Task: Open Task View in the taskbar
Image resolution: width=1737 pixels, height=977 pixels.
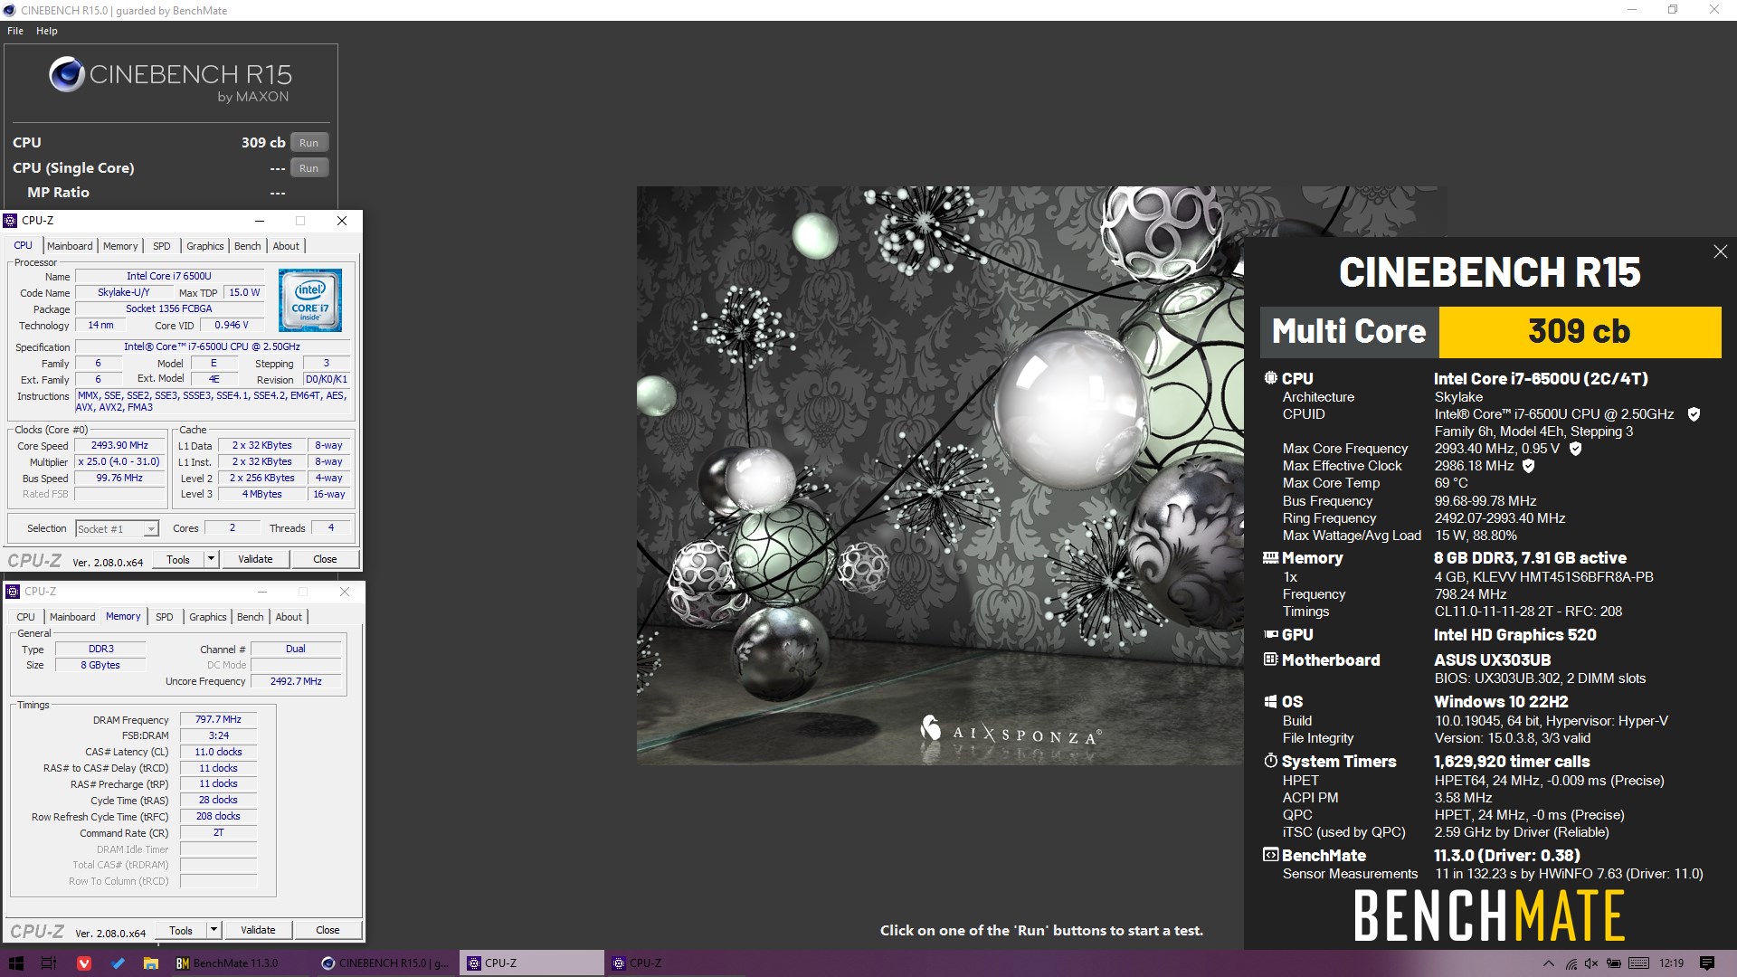Action: click(x=49, y=963)
